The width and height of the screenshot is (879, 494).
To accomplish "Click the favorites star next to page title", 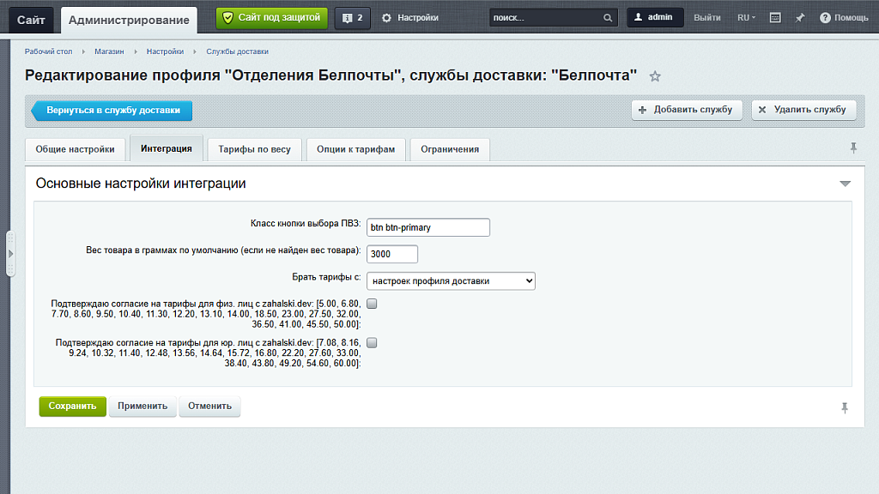I will 655,76.
